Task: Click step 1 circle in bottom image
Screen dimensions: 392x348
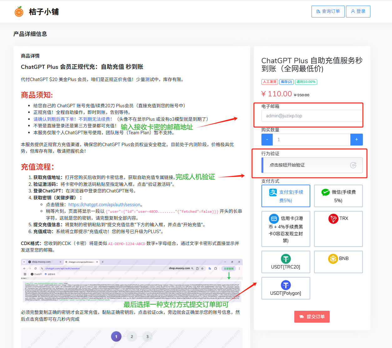Action: (x=116, y=337)
